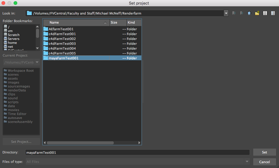Open the Look in path dropdown
The height and width of the screenshot is (168, 279).
coord(226,13)
